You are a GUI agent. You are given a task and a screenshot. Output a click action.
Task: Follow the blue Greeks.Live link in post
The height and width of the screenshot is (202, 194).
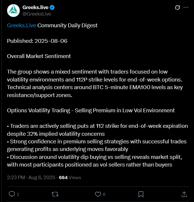(21, 26)
